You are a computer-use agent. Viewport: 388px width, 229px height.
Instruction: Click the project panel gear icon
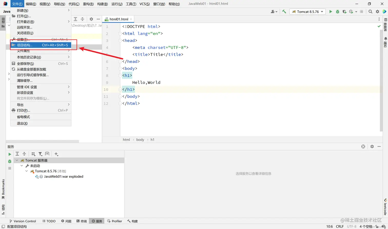[91, 19]
